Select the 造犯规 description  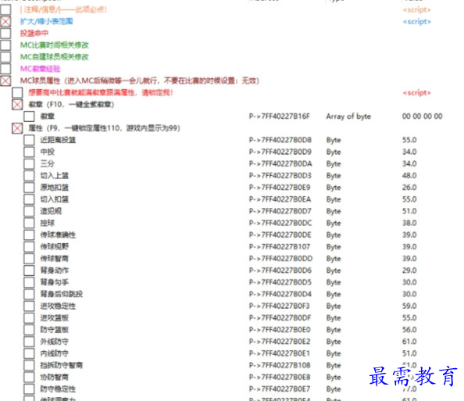(51, 211)
